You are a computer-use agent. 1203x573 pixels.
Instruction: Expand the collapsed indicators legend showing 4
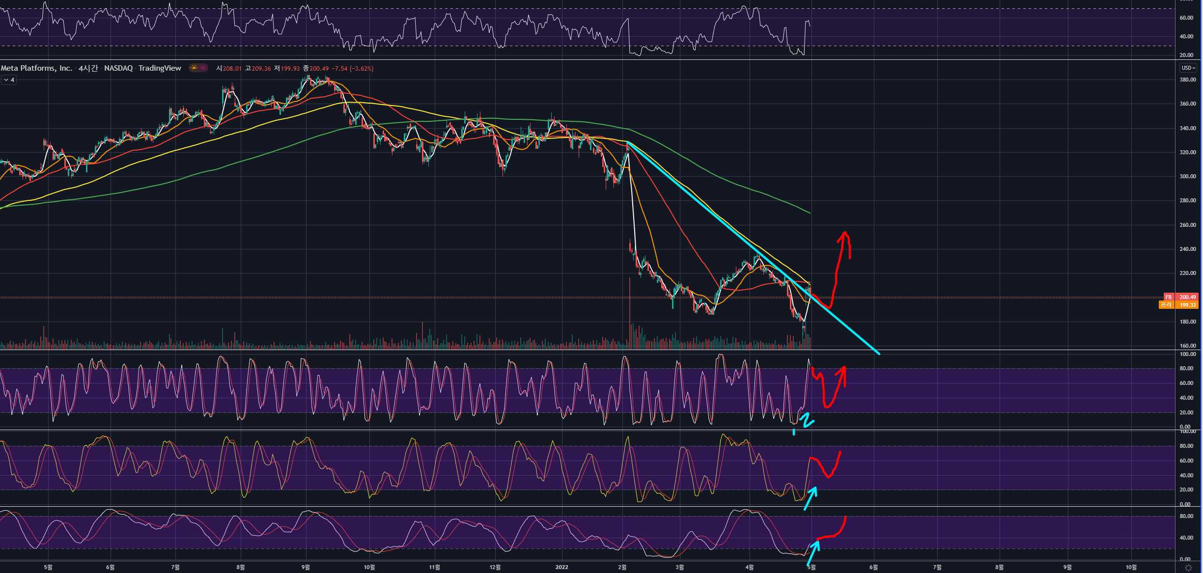coord(8,80)
